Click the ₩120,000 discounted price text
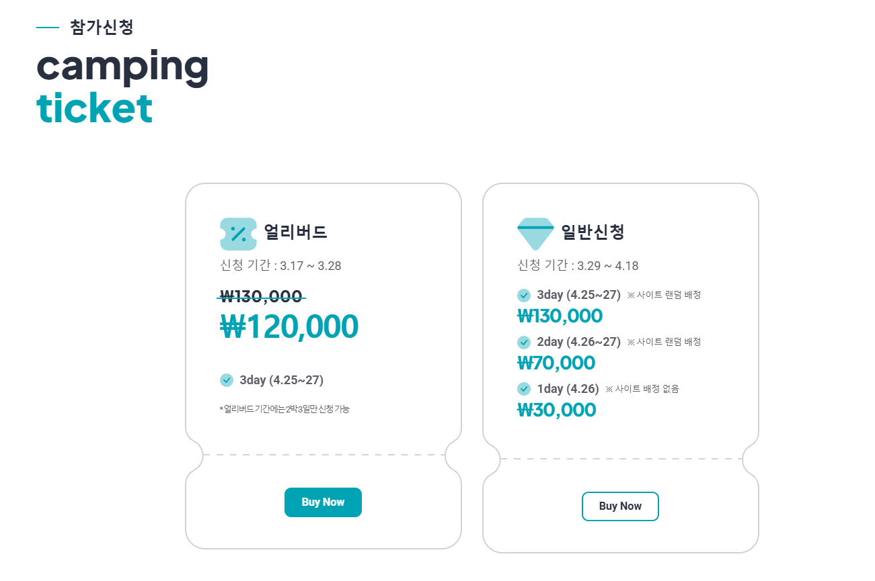875x581 pixels. point(289,327)
